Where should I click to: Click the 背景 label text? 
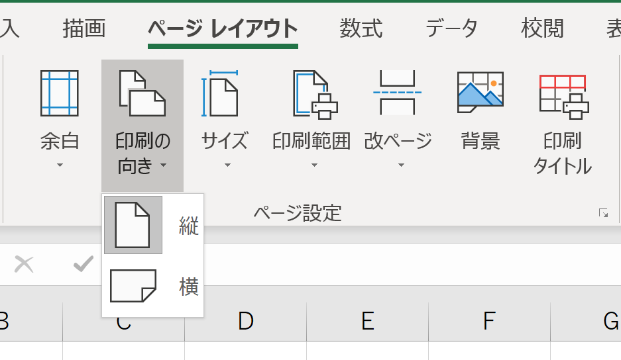(480, 141)
